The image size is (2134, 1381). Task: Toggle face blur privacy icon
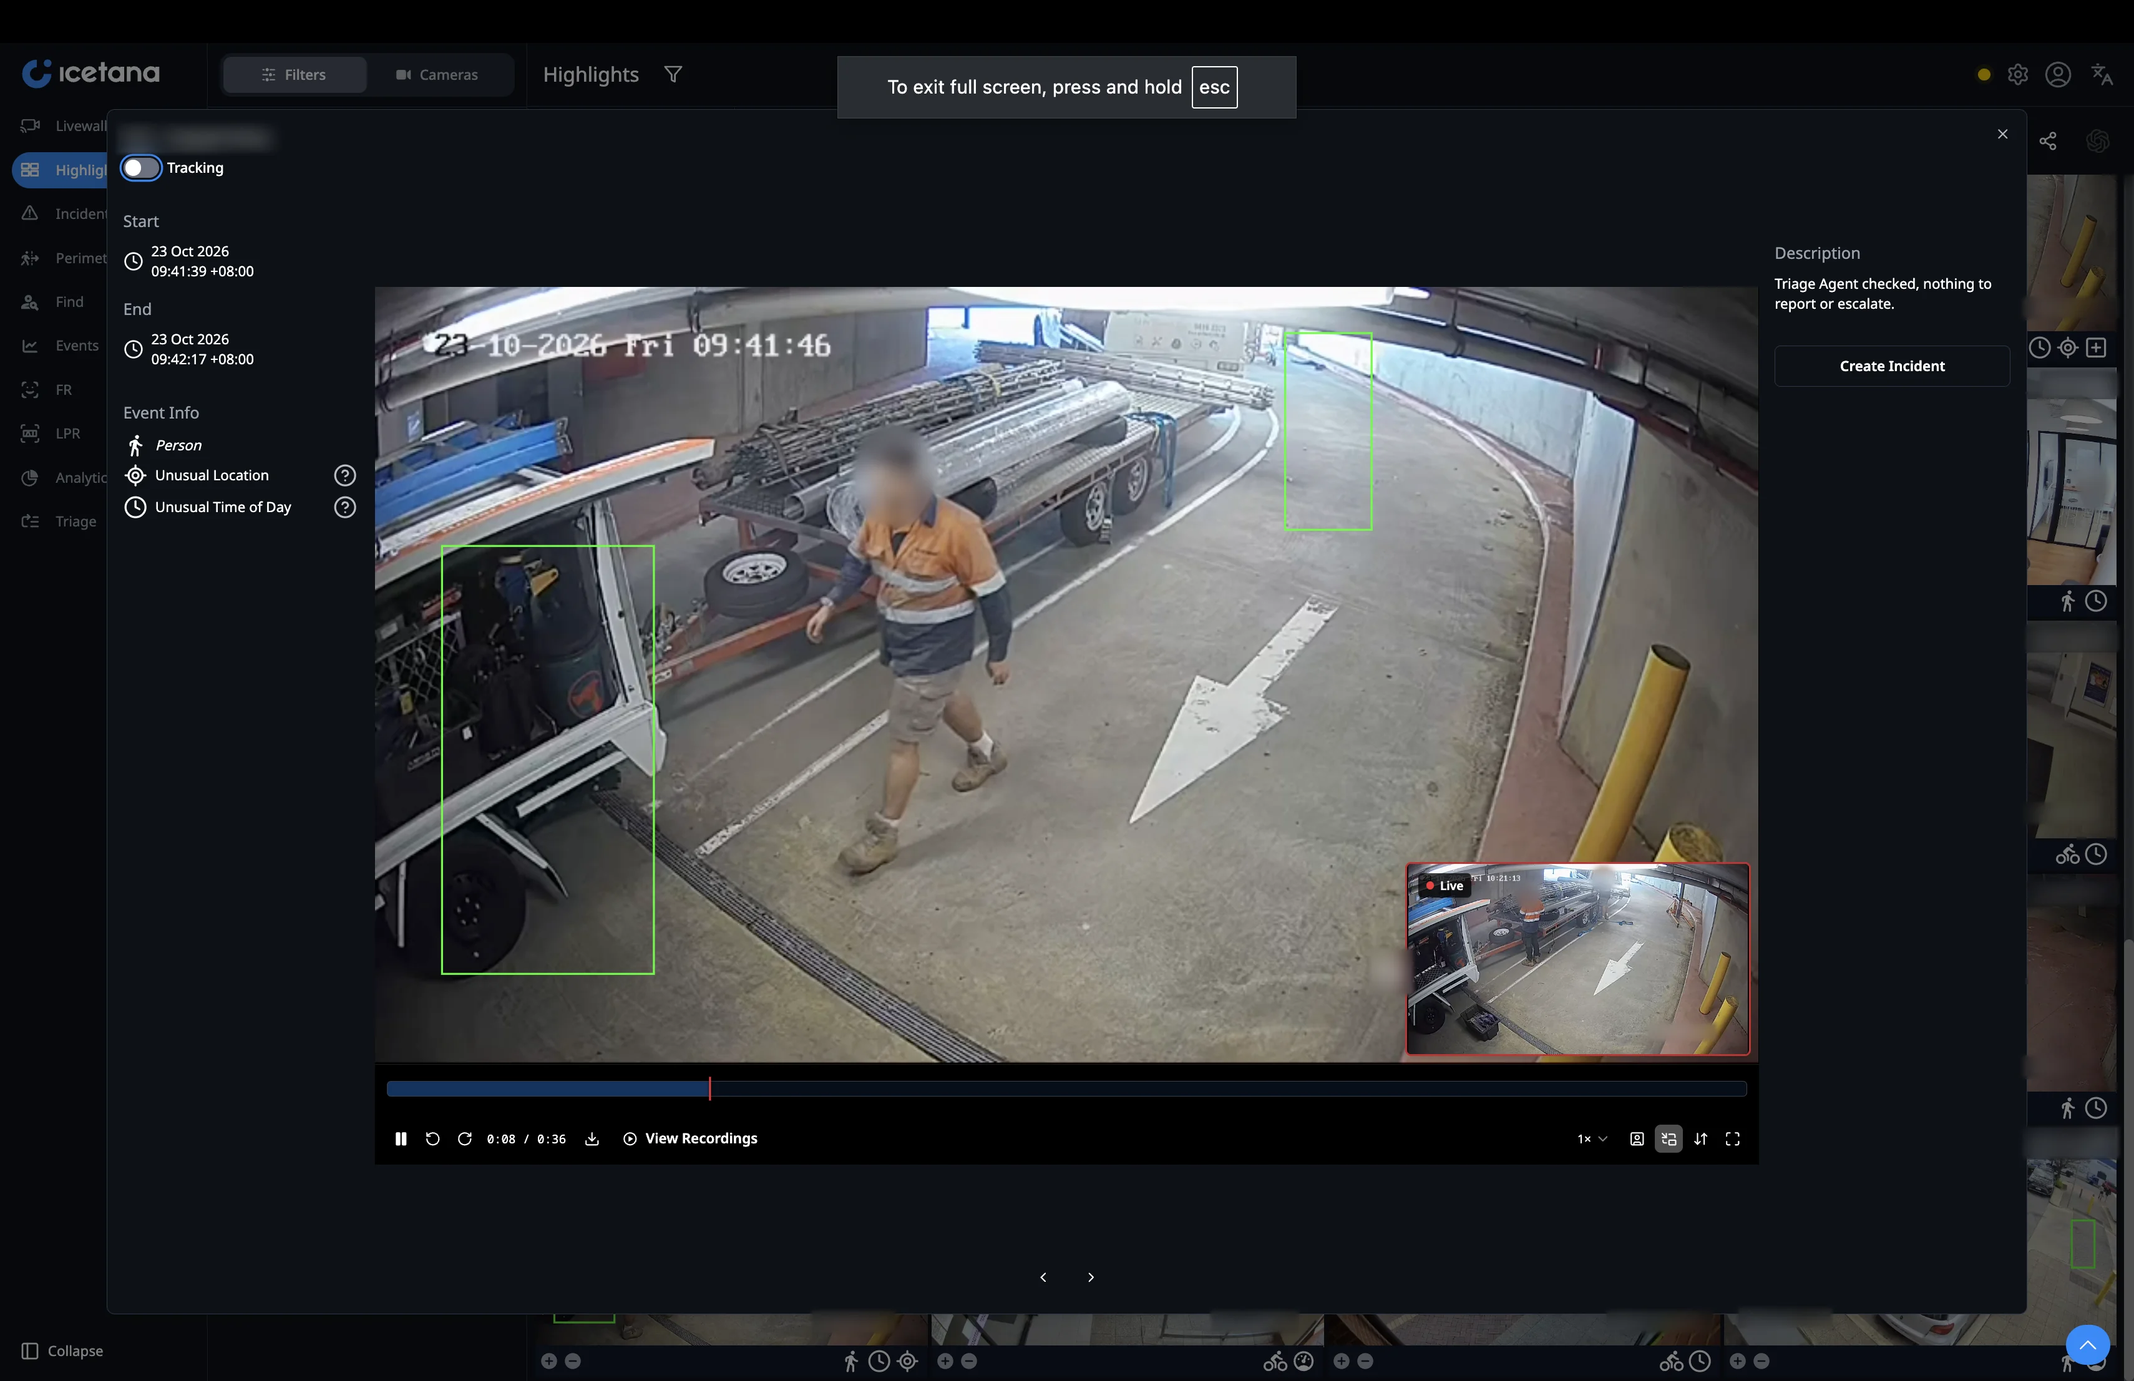point(1636,1138)
